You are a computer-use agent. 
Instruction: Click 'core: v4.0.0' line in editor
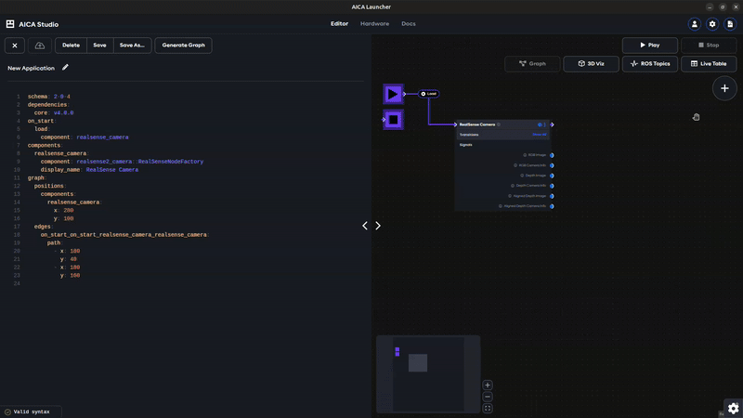pos(54,112)
